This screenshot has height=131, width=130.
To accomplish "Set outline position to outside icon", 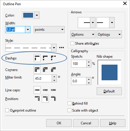I will pyautogui.click(x=37, y=99).
